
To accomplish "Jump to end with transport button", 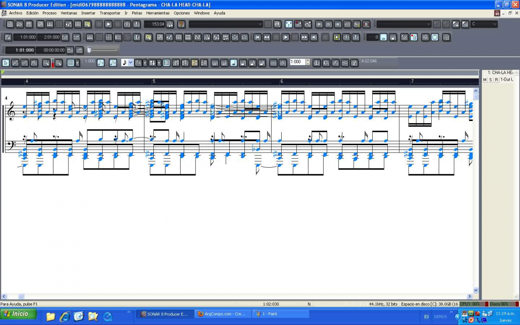I will (x=314, y=37).
